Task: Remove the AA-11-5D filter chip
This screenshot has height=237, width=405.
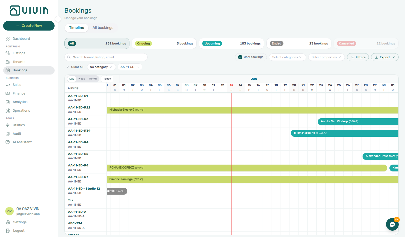Action: tap(138, 67)
